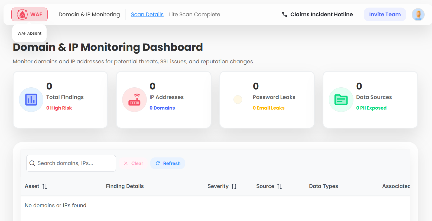Click the 0 High Risk label
The image size is (432, 221).
coord(59,108)
